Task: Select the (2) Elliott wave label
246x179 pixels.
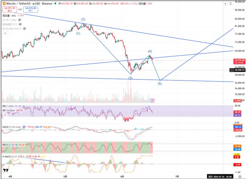Action: click(x=83, y=19)
